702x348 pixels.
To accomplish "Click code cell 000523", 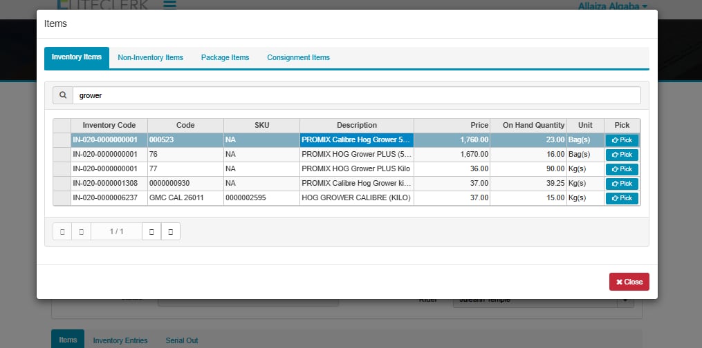I will click(185, 140).
